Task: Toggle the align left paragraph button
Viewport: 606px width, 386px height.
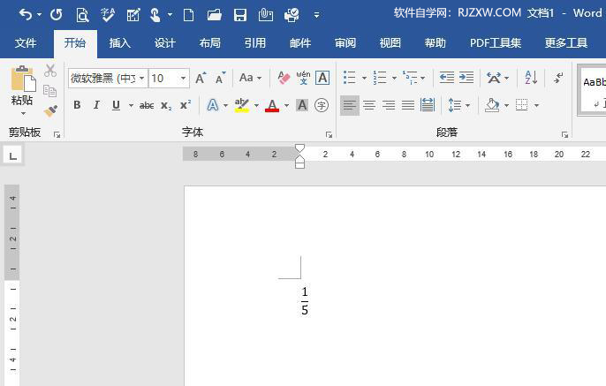Action: click(350, 105)
